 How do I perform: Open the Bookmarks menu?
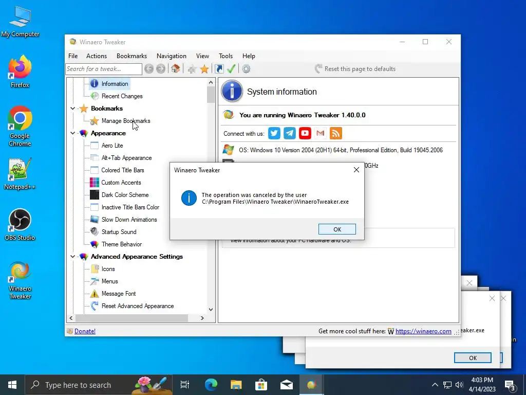(x=131, y=56)
